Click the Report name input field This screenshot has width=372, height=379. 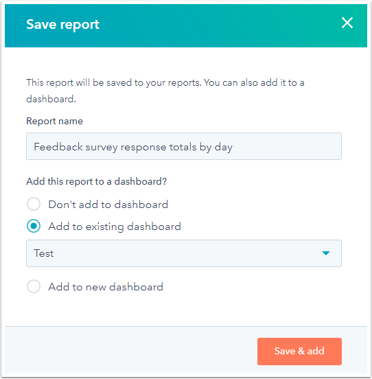click(x=184, y=146)
